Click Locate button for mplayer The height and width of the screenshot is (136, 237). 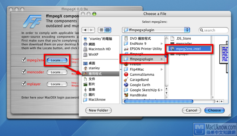[x=57, y=84]
